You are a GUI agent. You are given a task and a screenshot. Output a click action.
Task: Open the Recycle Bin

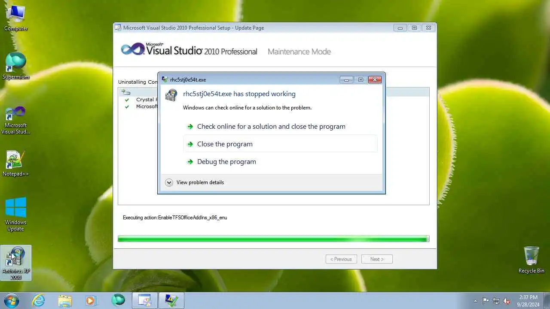click(532, 260)
